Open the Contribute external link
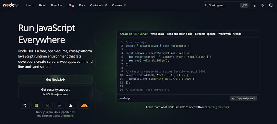The width and height of the screenshot is (277, 124). tap(98, 5)
